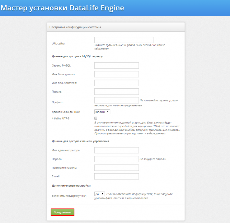The width and height of the screenshot is (230, 223).
Task: Expand the database engine selector arrow
Action: pyautogui.click(x=108, y=111)
